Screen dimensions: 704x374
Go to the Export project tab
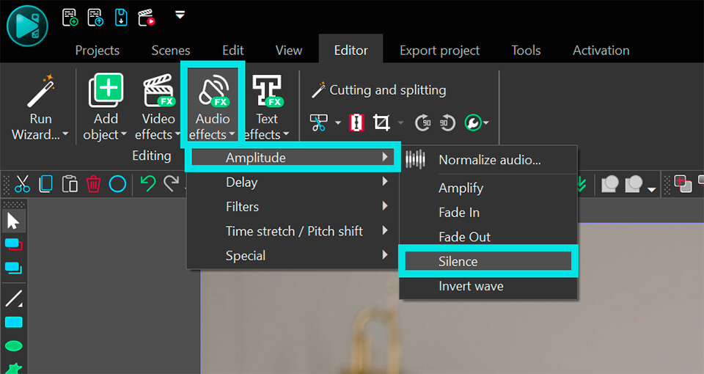439,51
